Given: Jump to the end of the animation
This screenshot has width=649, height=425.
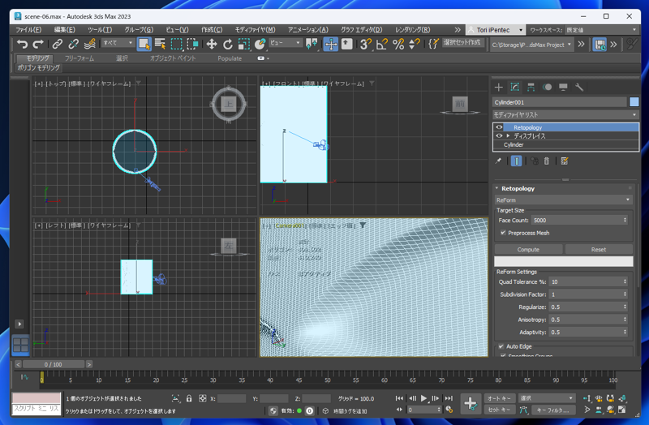Looking at the screenshot, I should [x=449, y=398].
